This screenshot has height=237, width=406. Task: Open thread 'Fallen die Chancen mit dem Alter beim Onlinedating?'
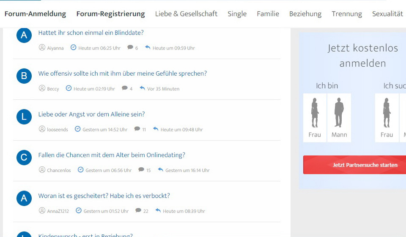[x=112, y=155]
